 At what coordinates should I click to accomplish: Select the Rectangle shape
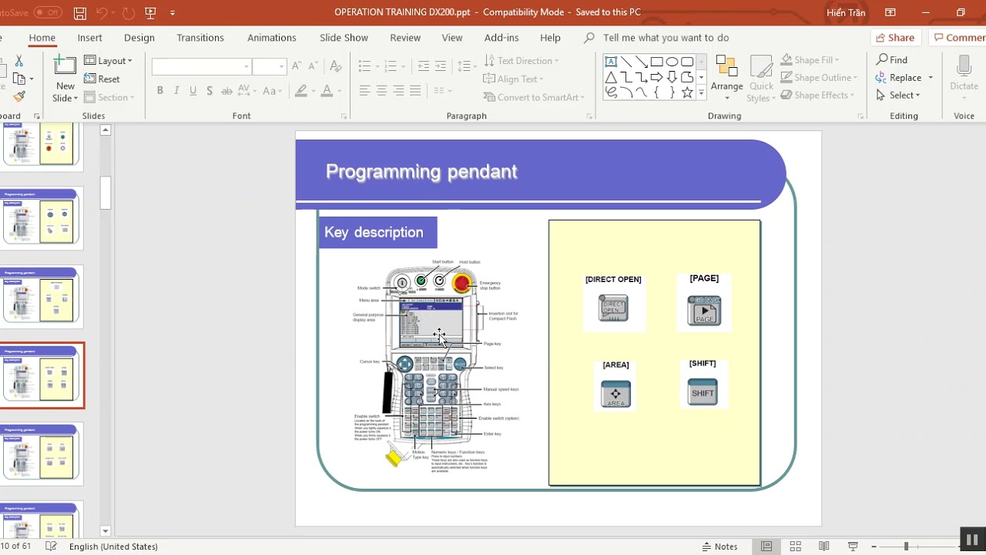[x=656, y=62]
